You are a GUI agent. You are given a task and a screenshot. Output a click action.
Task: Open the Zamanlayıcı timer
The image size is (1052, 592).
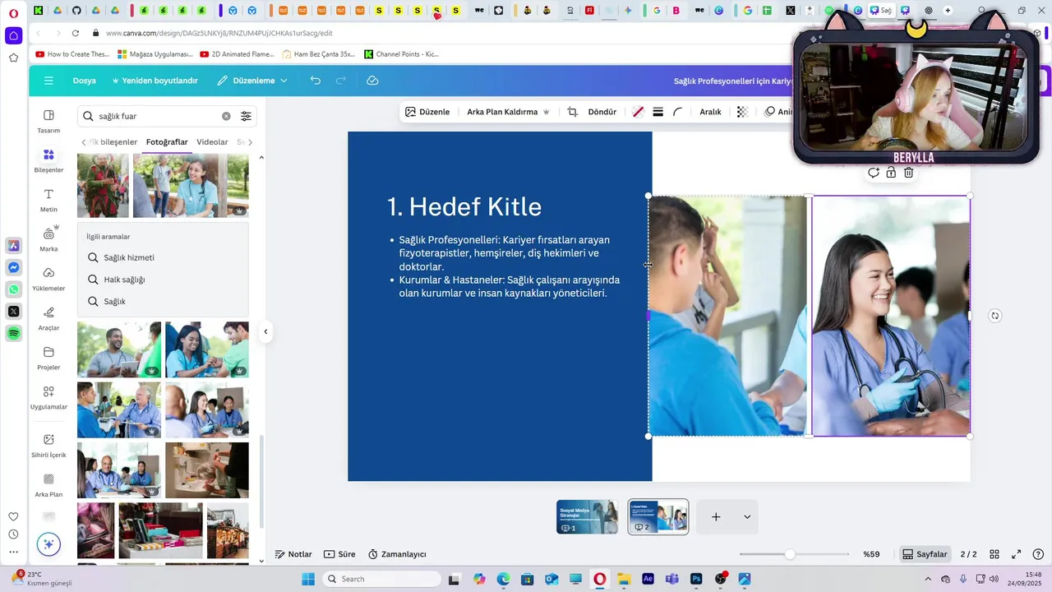coord(397,554)
